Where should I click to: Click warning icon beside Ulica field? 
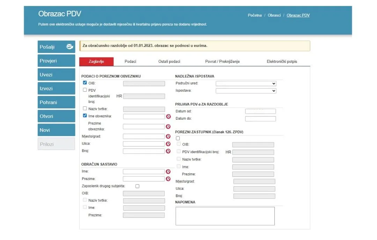(x=168, y=144)
